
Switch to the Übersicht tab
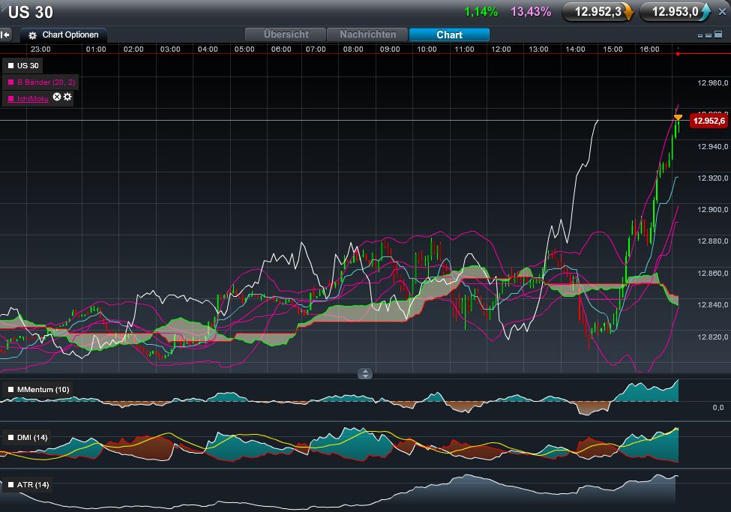tap(286, 34)
